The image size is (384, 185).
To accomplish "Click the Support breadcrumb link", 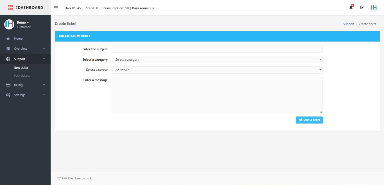I will tap(349, 24).
